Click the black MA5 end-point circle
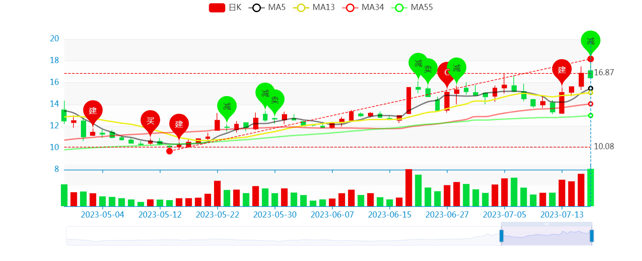This screenshot has height=261, width=642. coord(591,88)
